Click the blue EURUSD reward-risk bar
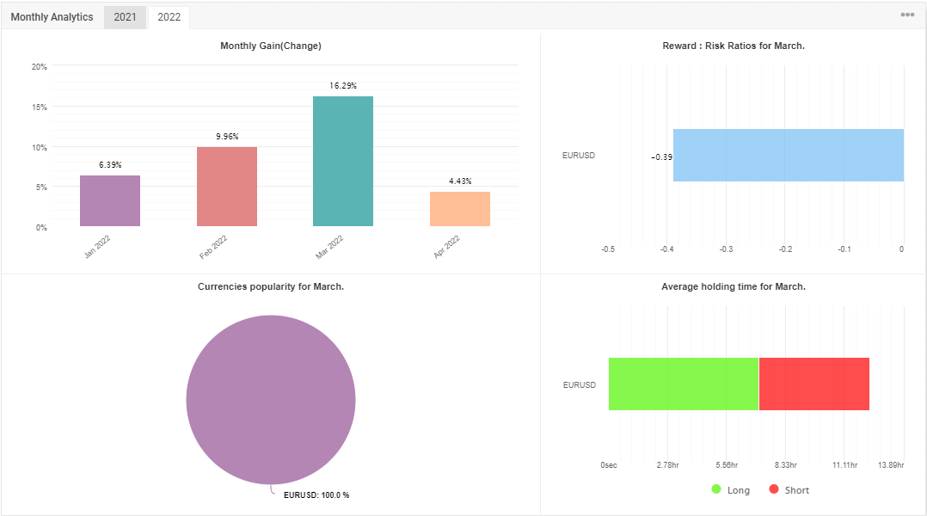The image size is (927, 516). (x=789, y=156)
